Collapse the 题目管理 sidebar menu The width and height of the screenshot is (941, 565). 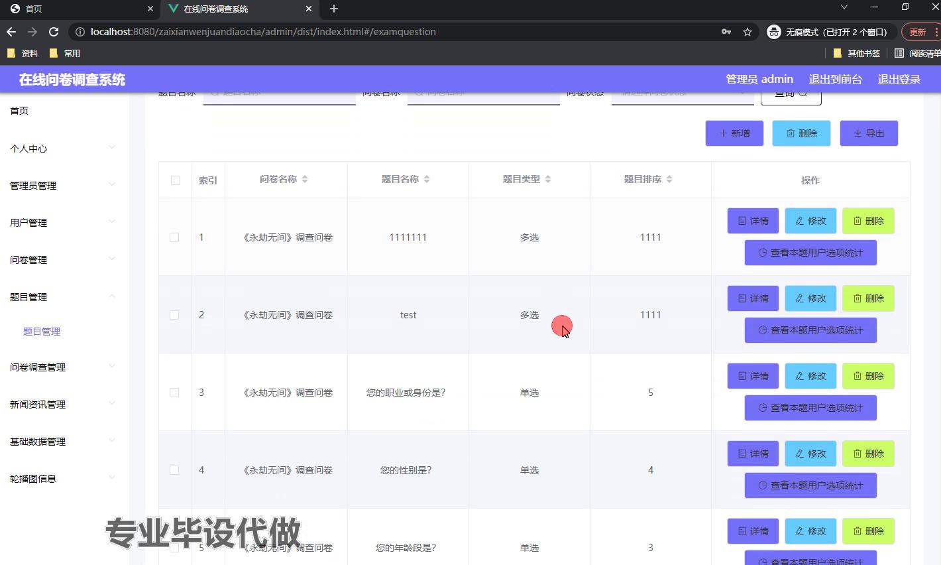pos(63,297)
